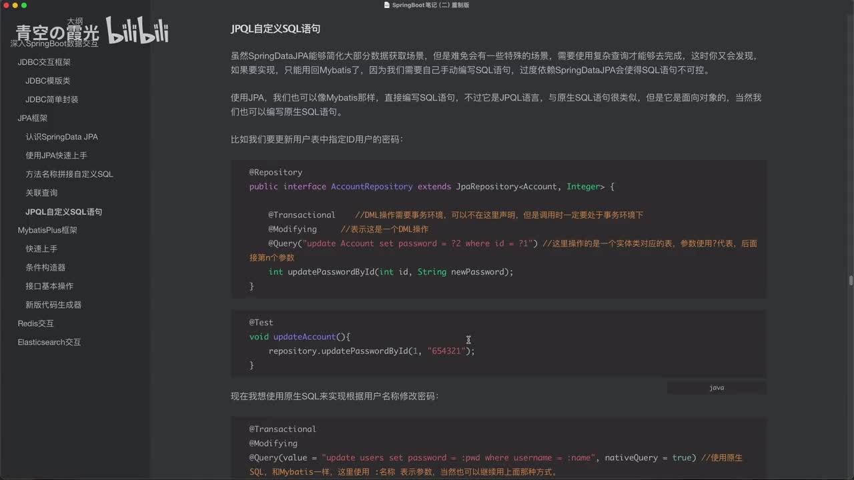This screenshot has height=480, width=854.
Task: Click the @Repository annotation line
Action: coord(276,172)
